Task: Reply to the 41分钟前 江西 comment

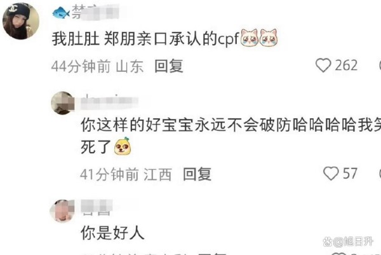Action: [x=197, y=174]
